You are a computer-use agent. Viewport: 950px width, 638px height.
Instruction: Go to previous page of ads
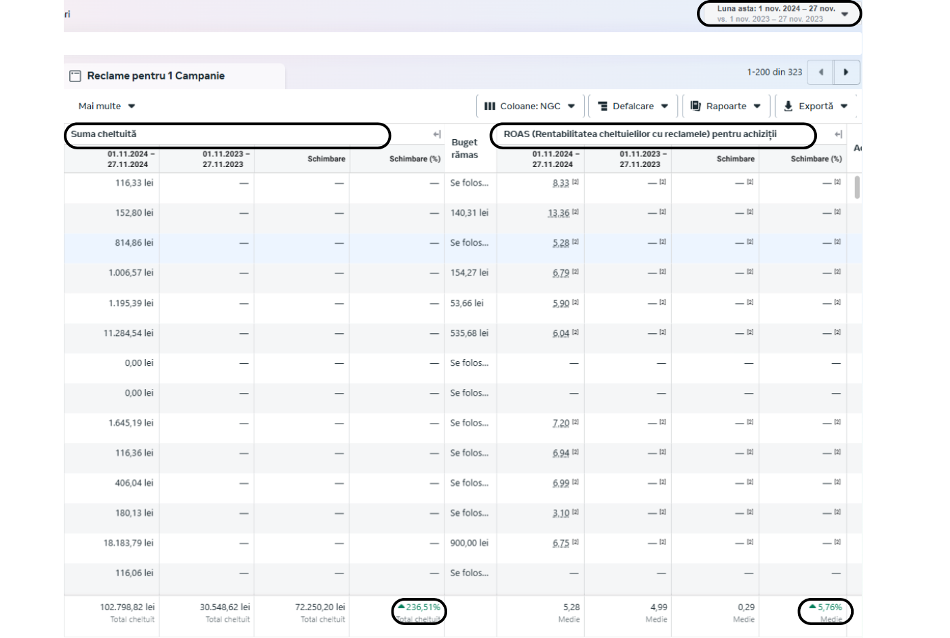pyautogui.click(x=821, y=72)
